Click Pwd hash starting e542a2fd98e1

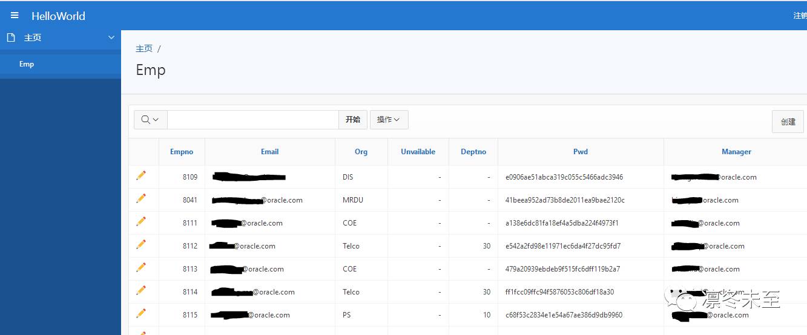pos(563,246)
